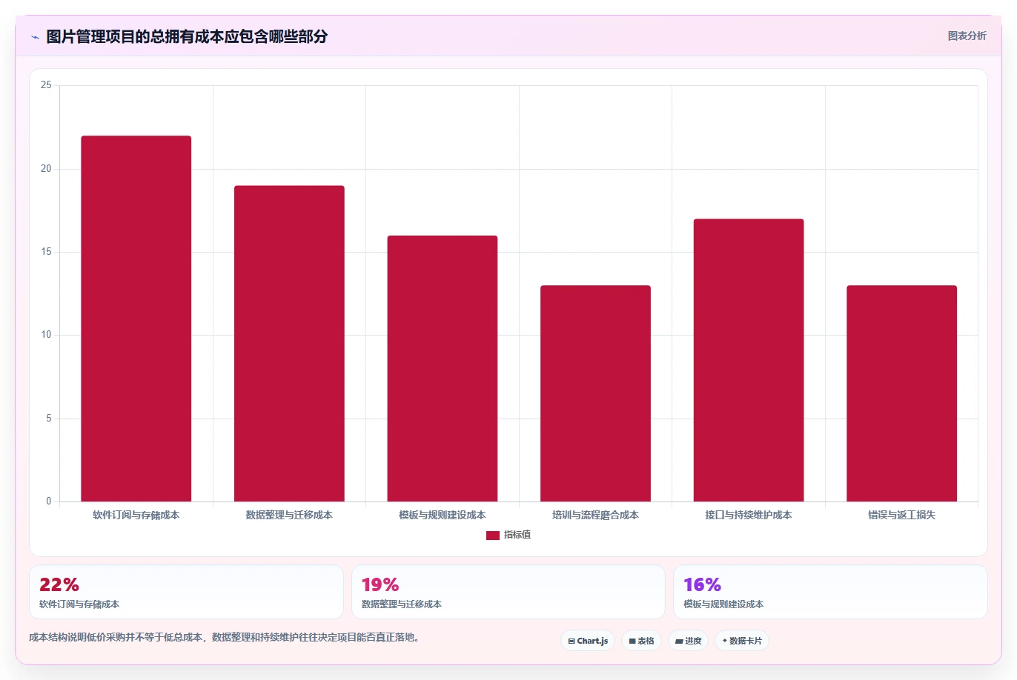Viewport: 1017px width, 680px height.
Task: Select the 进度 tag button
Action: pos(689,641)
